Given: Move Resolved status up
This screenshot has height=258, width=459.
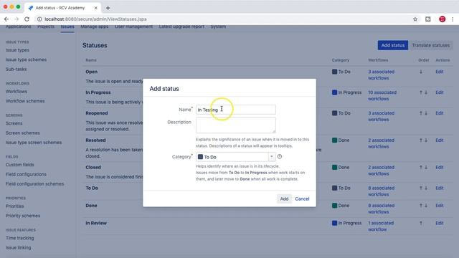Looking at the screenshot, I should click(x=421, y=140).
